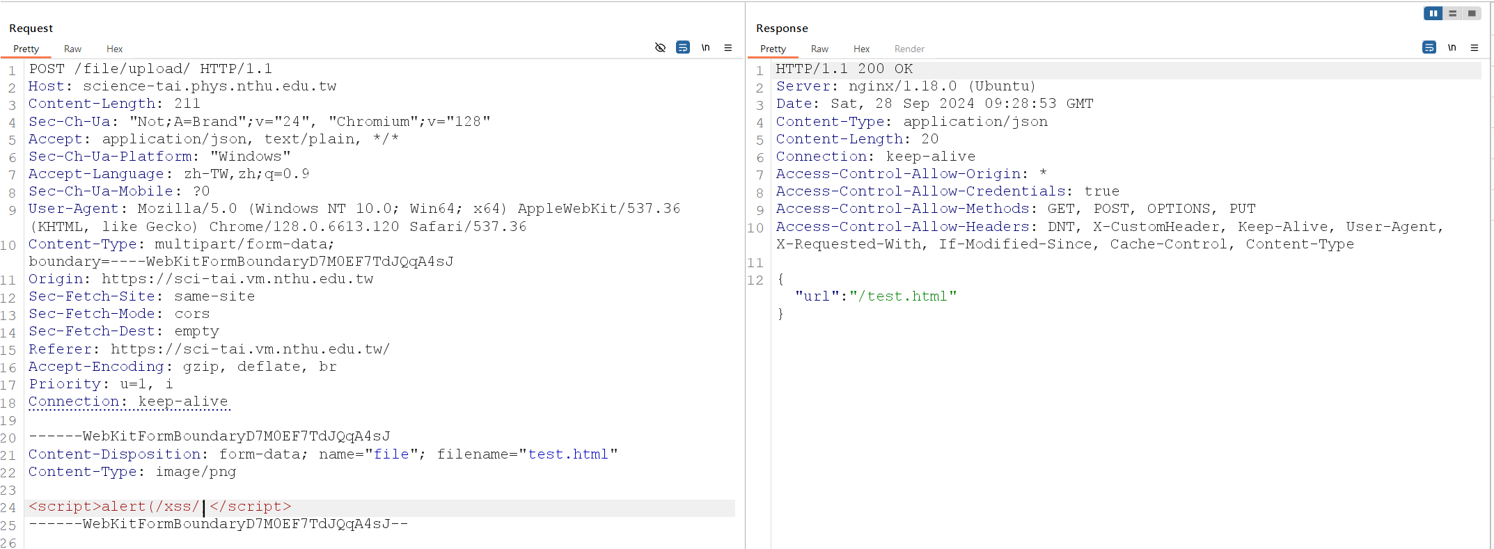This screenshot has width=1494, height=549.
Task: Open the hamburger options menu in Response panel
Action: pyautogui.click(x=1475, y=47)
